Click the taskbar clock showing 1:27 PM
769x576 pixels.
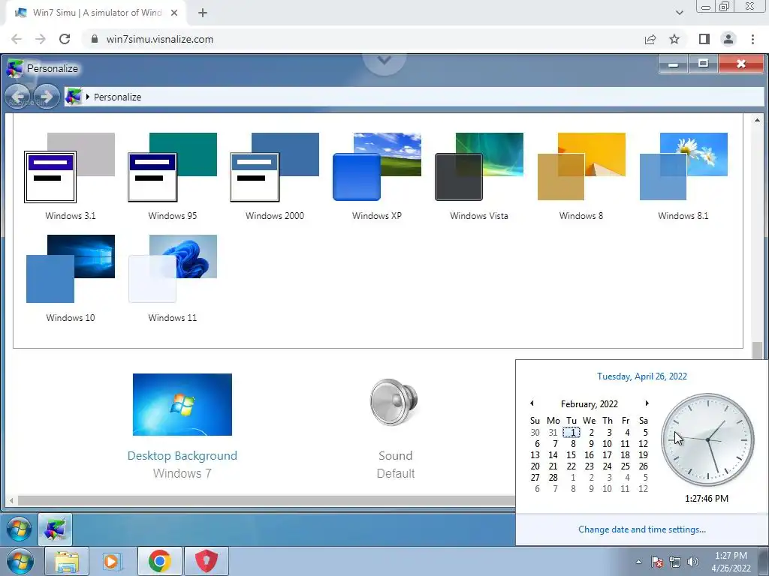pyautogui.click(x=731, y=562)
